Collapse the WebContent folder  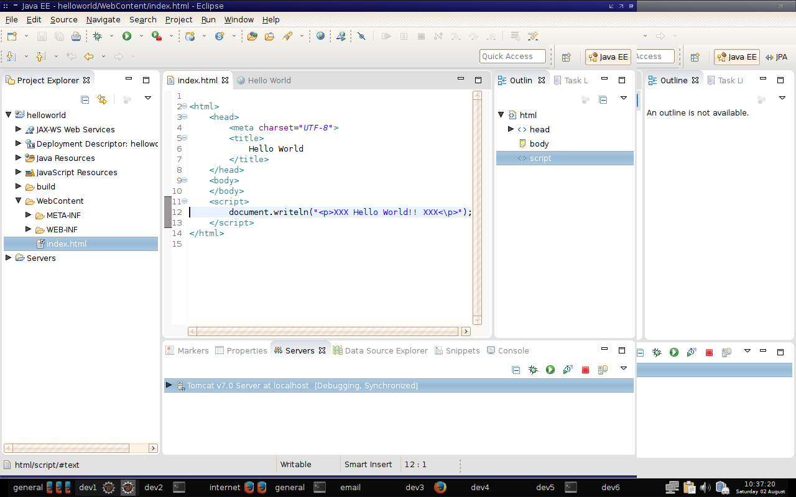tap(18, 201)
